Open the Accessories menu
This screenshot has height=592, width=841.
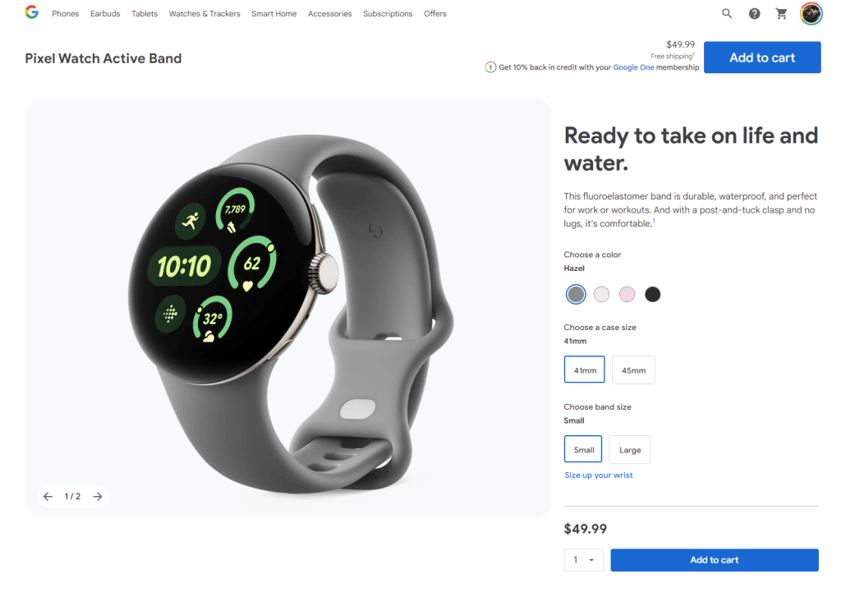(x=330, y=14)
